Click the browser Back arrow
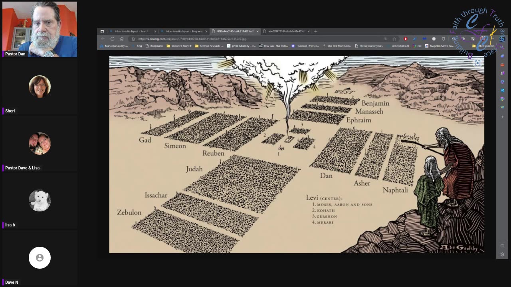This screenshot has width=511, height=287. pyautogui.click(x=103, y=39)
